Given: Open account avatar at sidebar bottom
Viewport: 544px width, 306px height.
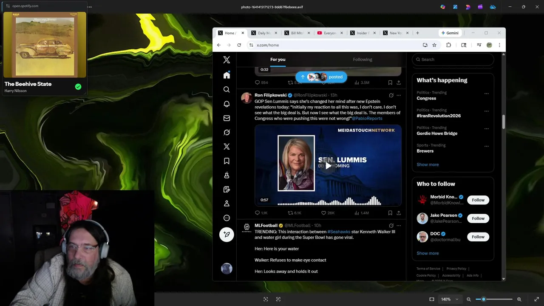Looking at the screenshot, I should tap(227, 269).
